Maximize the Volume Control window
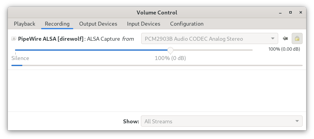Viewport: 314px width, 139px height. point(291,12)
